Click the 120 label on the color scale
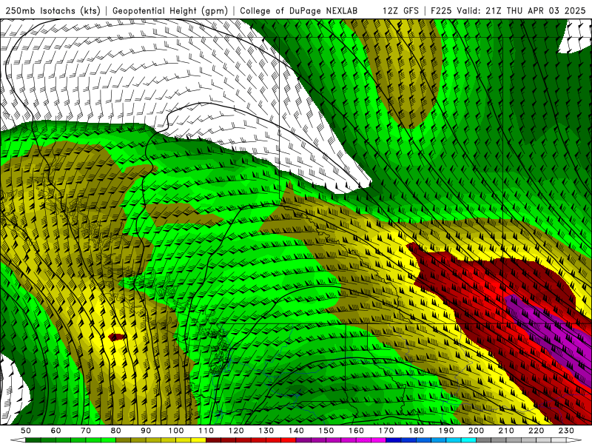592x444 pixels. tap(236, 431)
